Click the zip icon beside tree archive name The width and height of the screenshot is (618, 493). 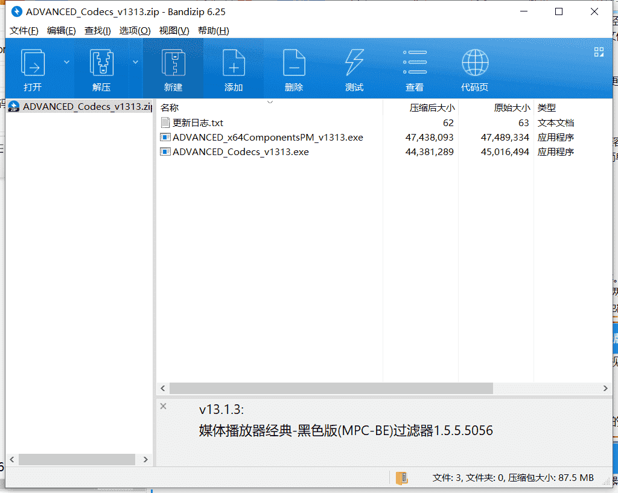pyautogui.click(x=14, y=106)
